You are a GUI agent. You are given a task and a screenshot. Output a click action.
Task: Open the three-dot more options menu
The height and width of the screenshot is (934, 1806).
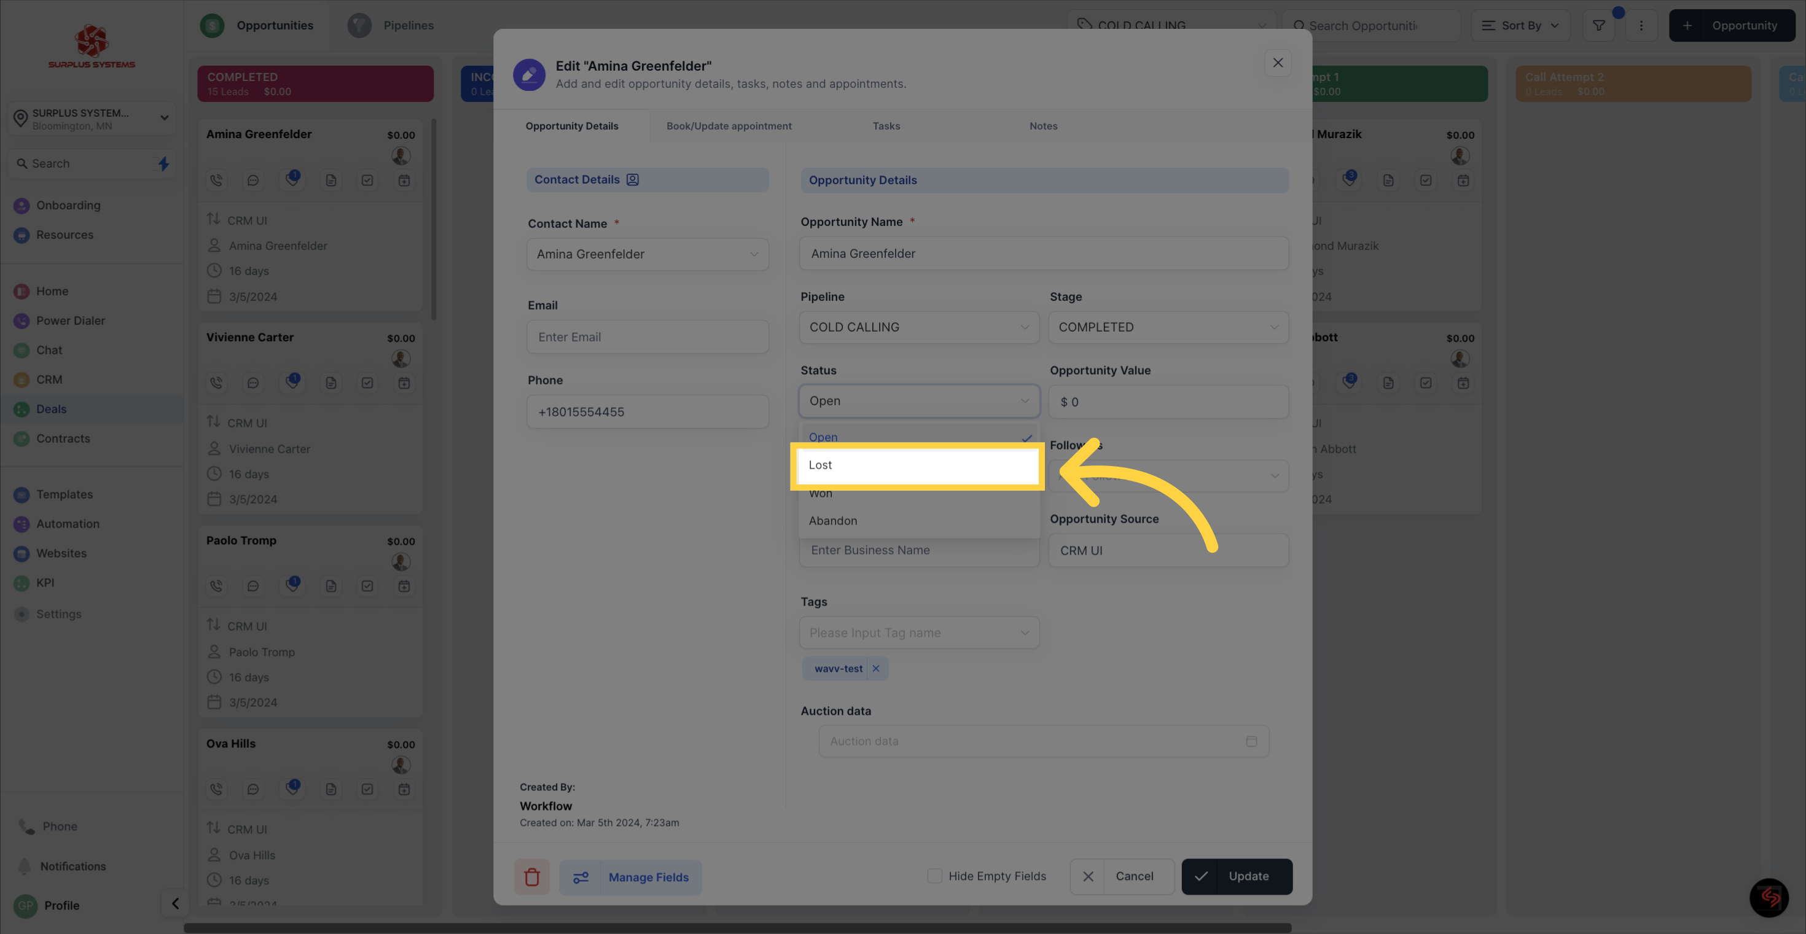point(1641,25)
